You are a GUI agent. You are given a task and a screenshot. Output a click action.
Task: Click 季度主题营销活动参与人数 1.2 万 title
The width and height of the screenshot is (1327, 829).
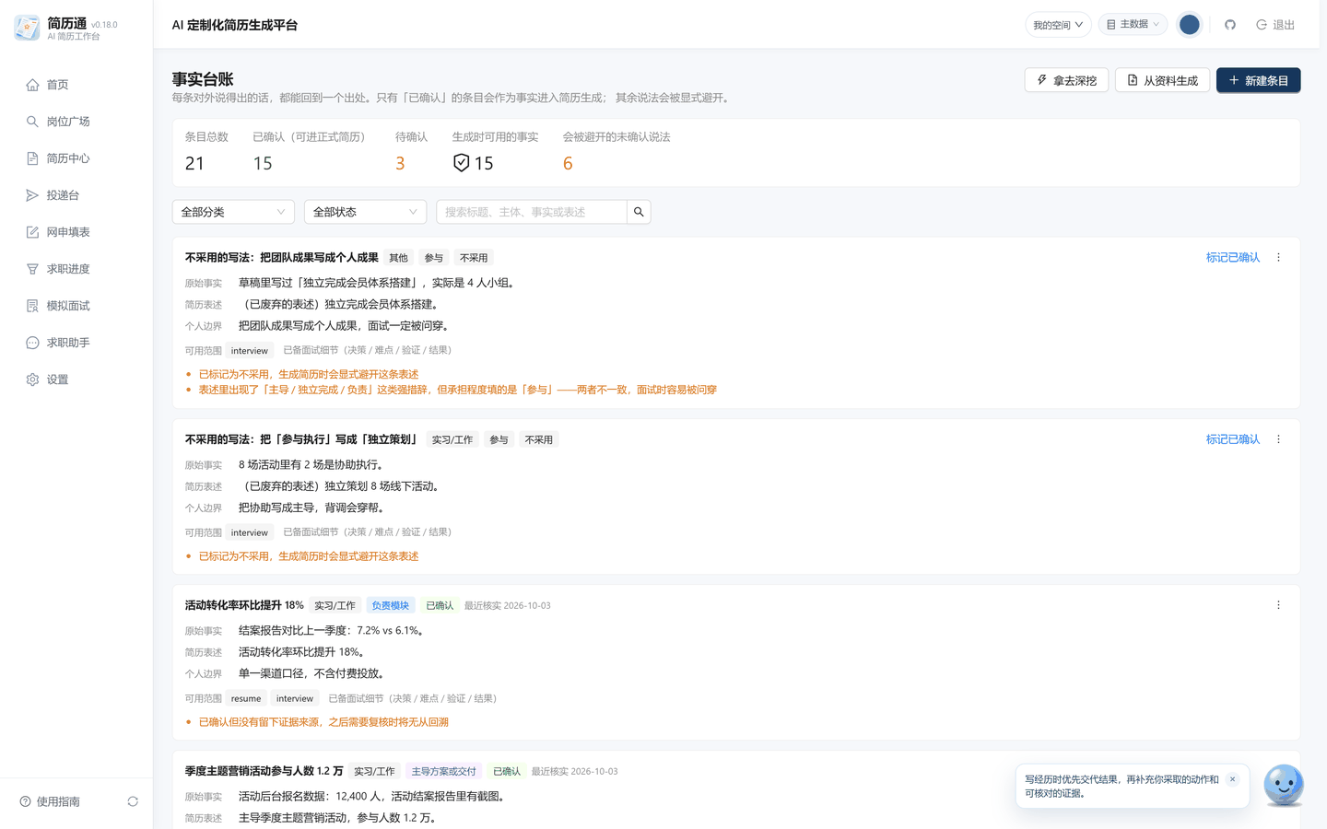click(264, 771)
